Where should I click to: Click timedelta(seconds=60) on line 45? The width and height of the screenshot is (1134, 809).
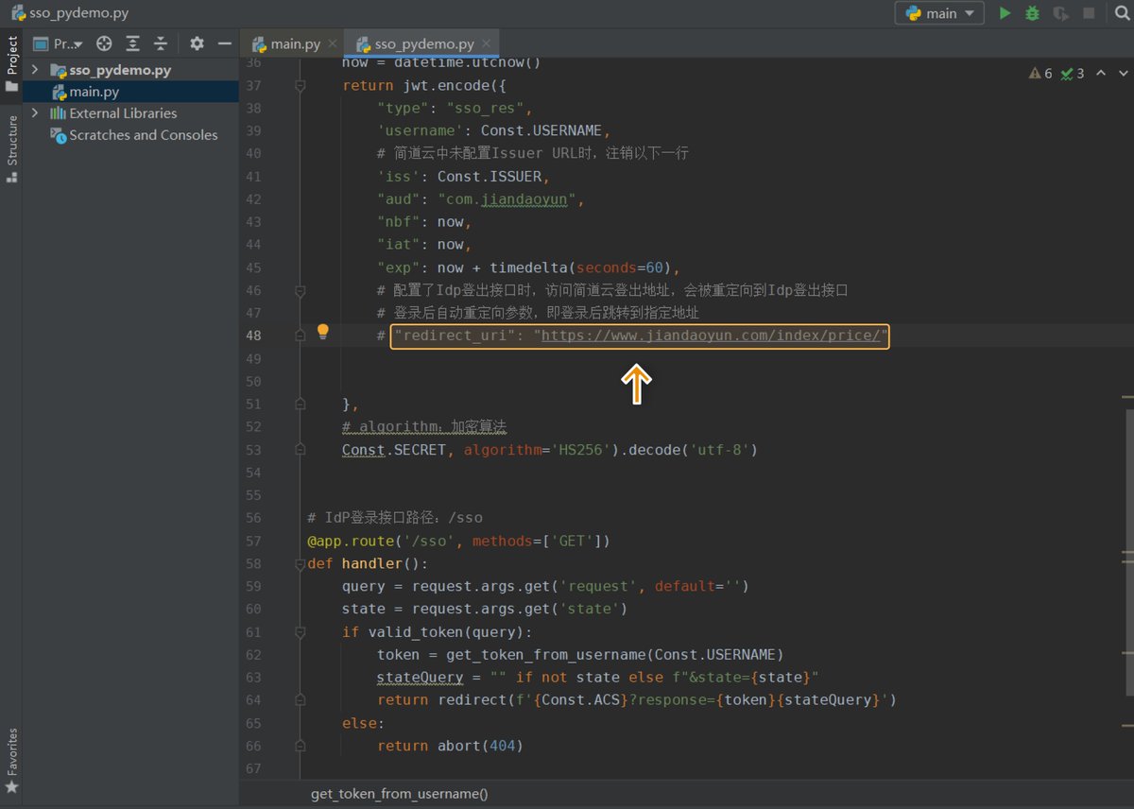580,267
